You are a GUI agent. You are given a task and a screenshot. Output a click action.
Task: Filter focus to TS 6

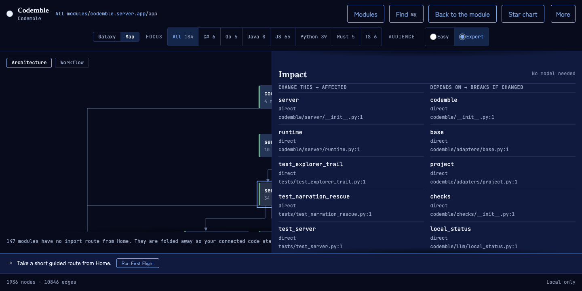click(x=371, y=37)
